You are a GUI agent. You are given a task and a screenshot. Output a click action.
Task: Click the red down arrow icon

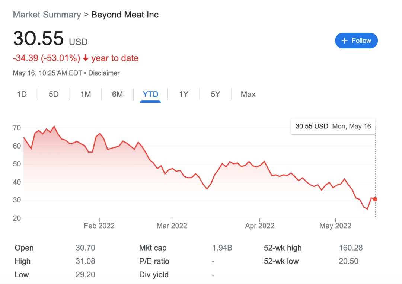click(86, 58)
